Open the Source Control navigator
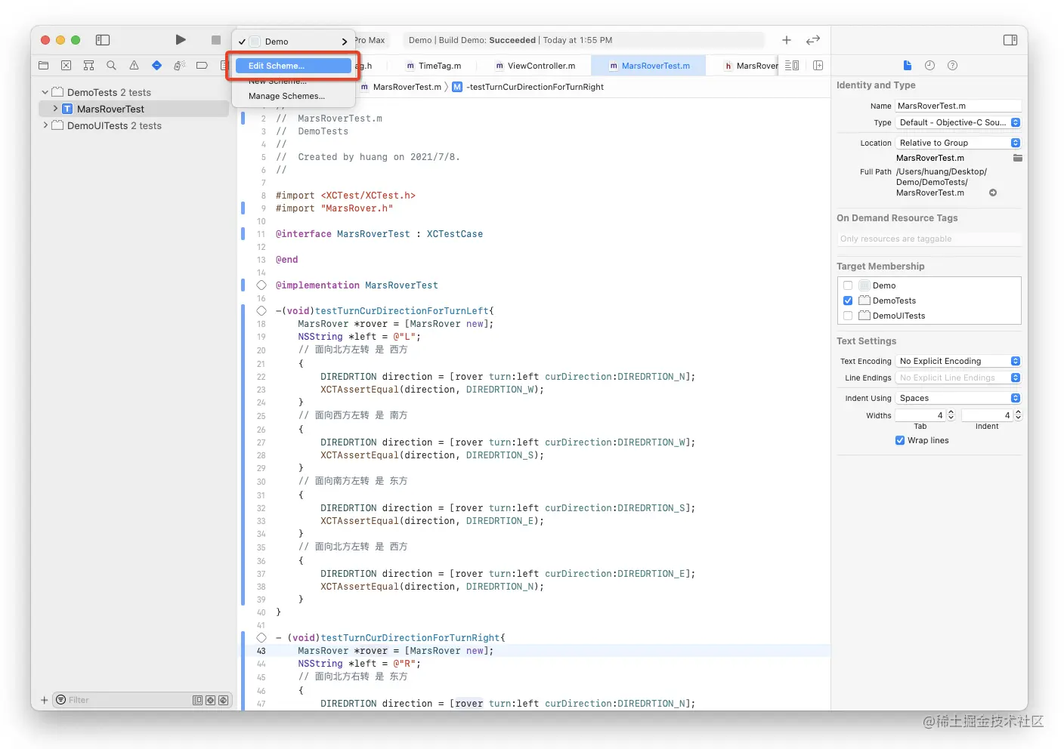 click(x=66, y=66)
